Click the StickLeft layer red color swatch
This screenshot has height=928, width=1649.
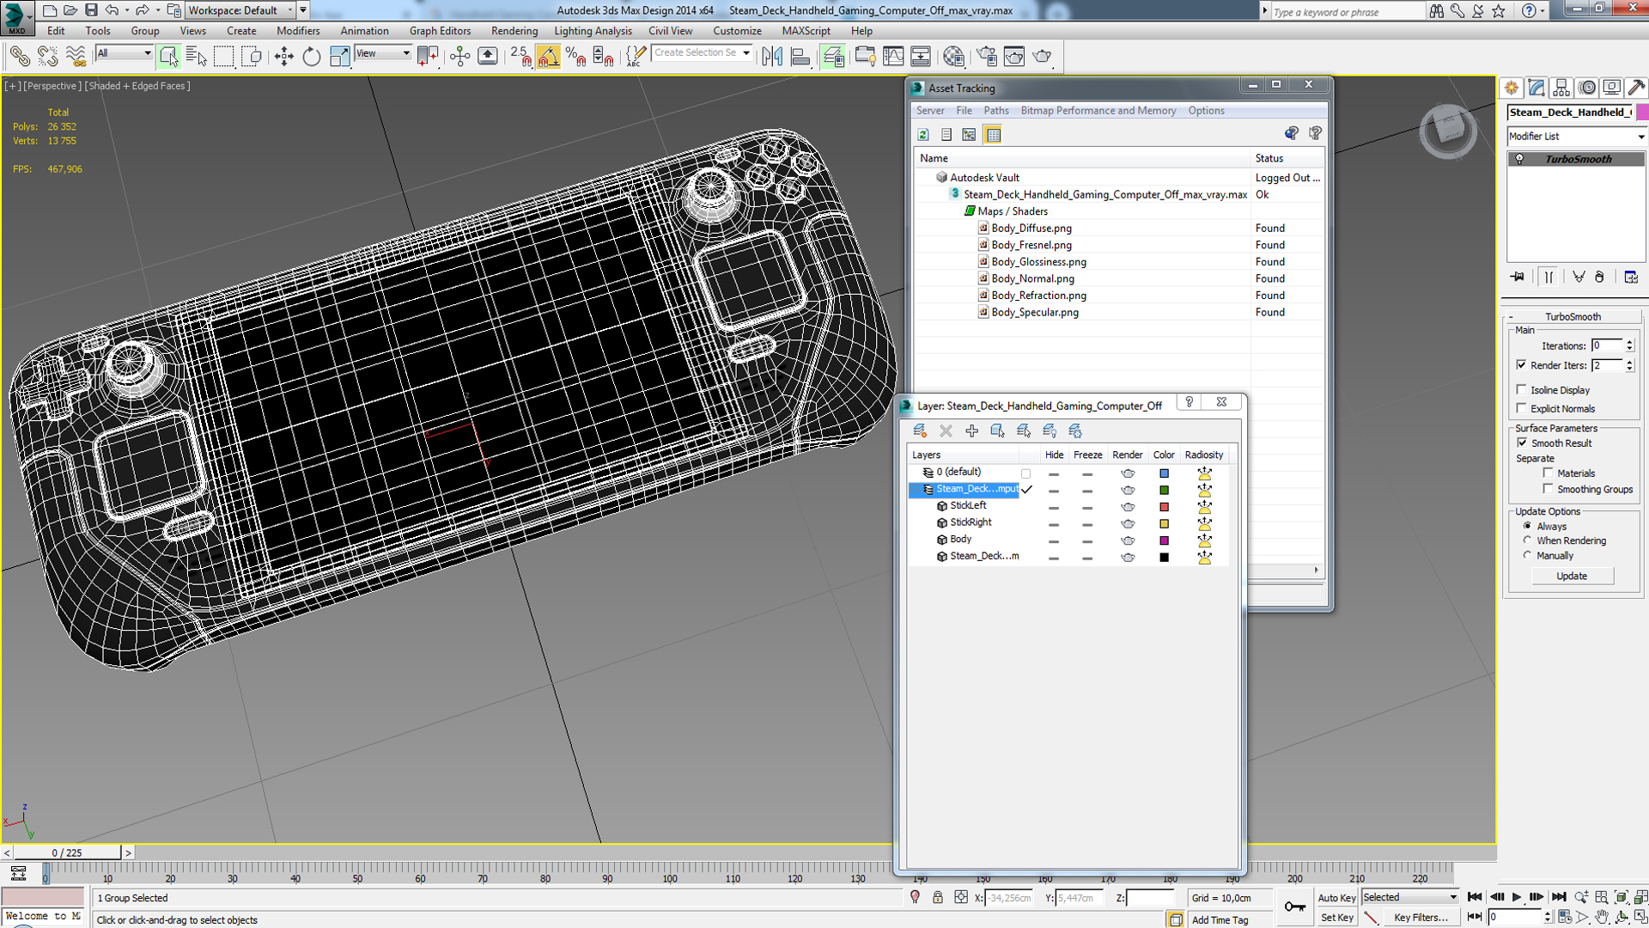(1164, 507)
